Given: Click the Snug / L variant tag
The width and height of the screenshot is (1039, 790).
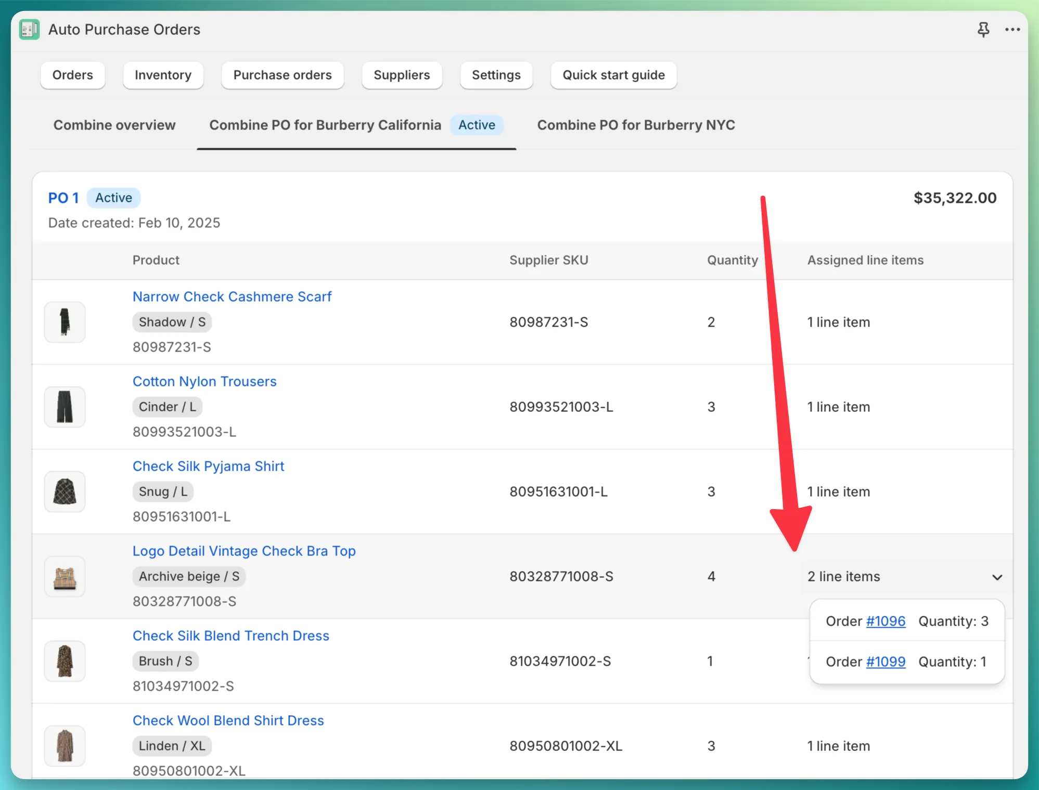Looking at the screenshot, I should coord(163,491).
